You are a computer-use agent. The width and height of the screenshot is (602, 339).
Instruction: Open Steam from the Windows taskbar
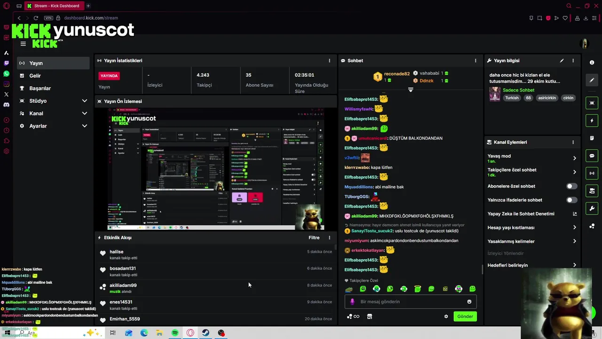click(x=206, y=333)
